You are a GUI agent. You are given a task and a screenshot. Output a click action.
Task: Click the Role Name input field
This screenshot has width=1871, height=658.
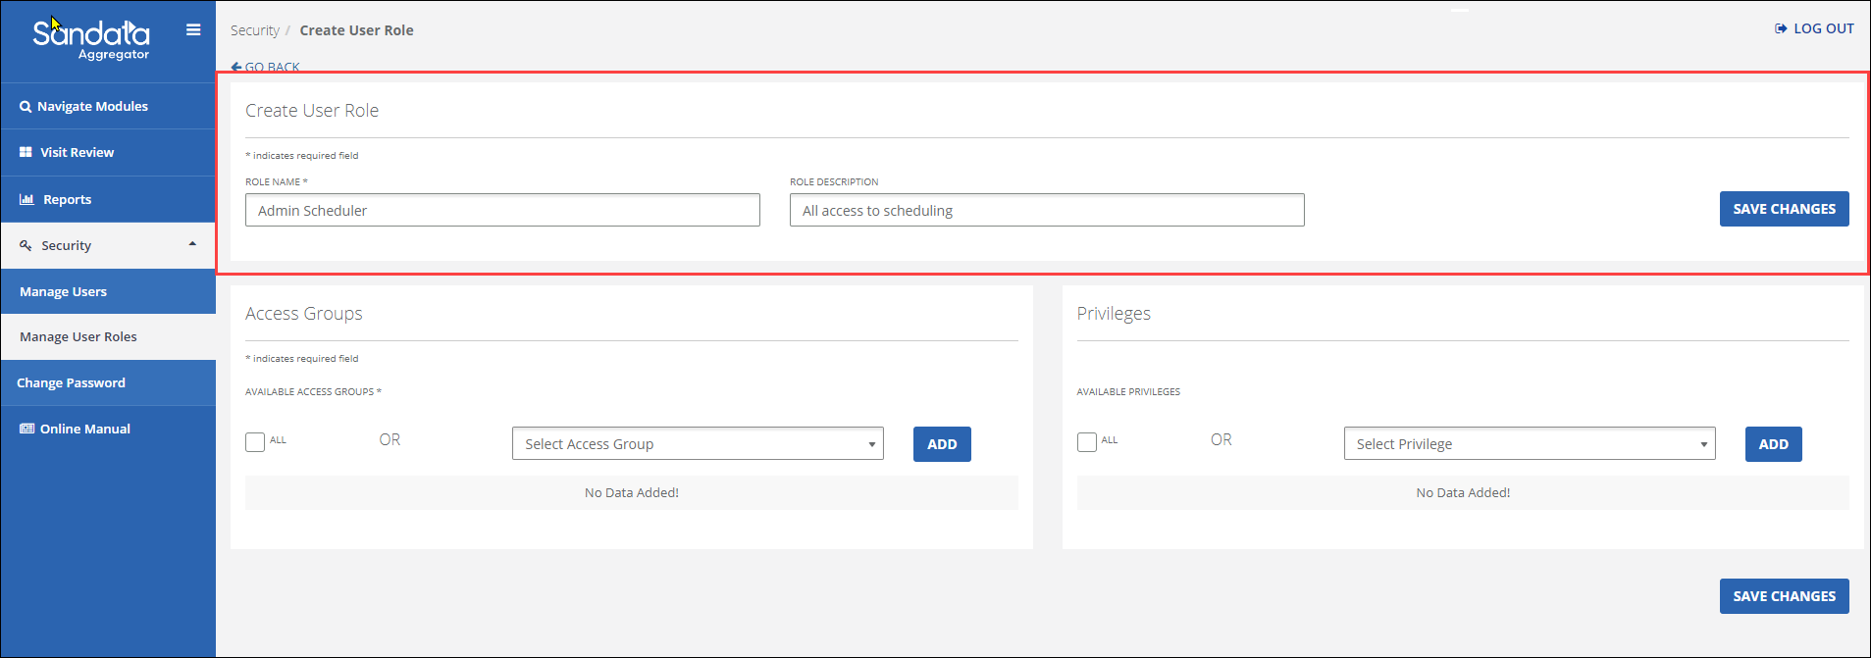point(502,211)
